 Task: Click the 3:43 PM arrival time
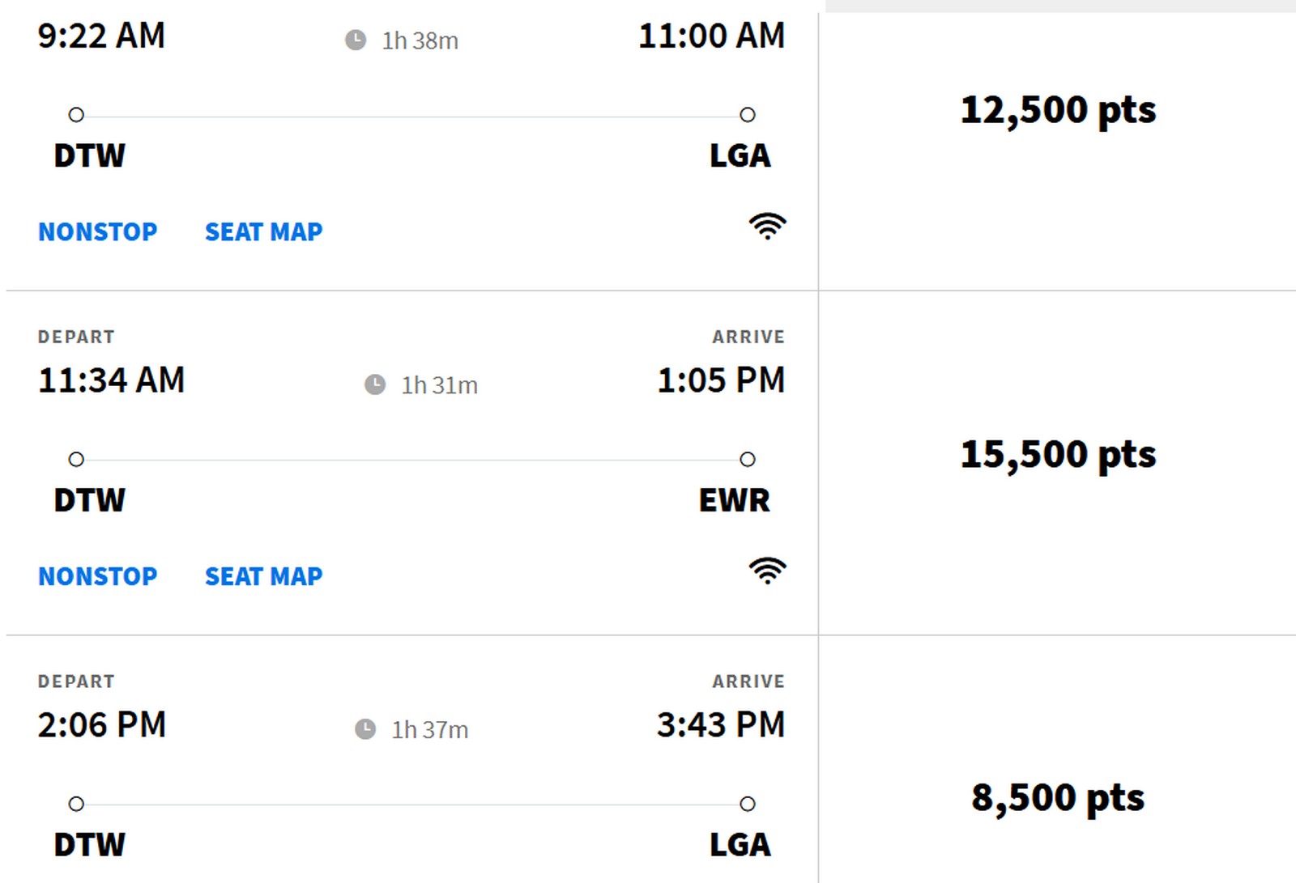[721, 725]
